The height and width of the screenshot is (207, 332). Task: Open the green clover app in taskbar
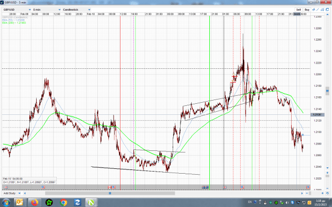coord(49,203)
